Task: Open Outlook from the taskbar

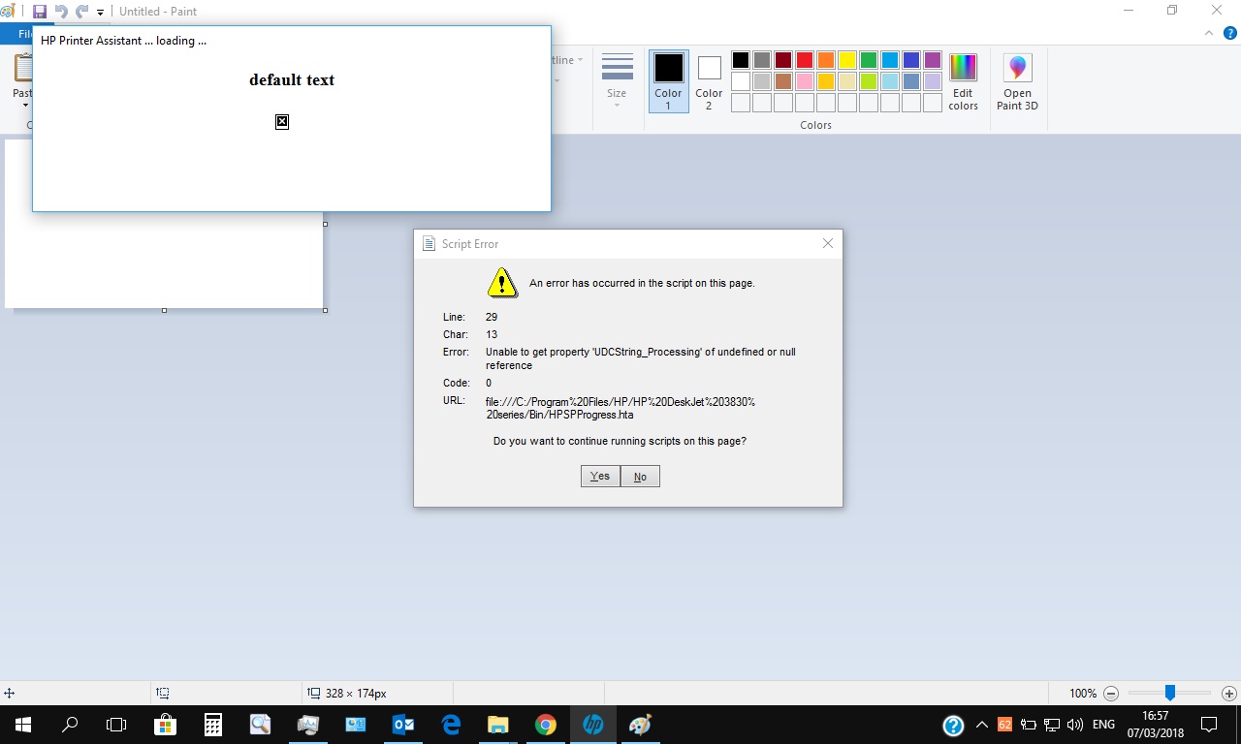Action: click(x=403, y=725)
